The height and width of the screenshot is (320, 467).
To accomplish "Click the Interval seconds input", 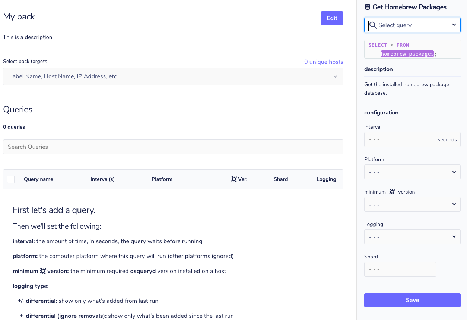I will 406,139.
